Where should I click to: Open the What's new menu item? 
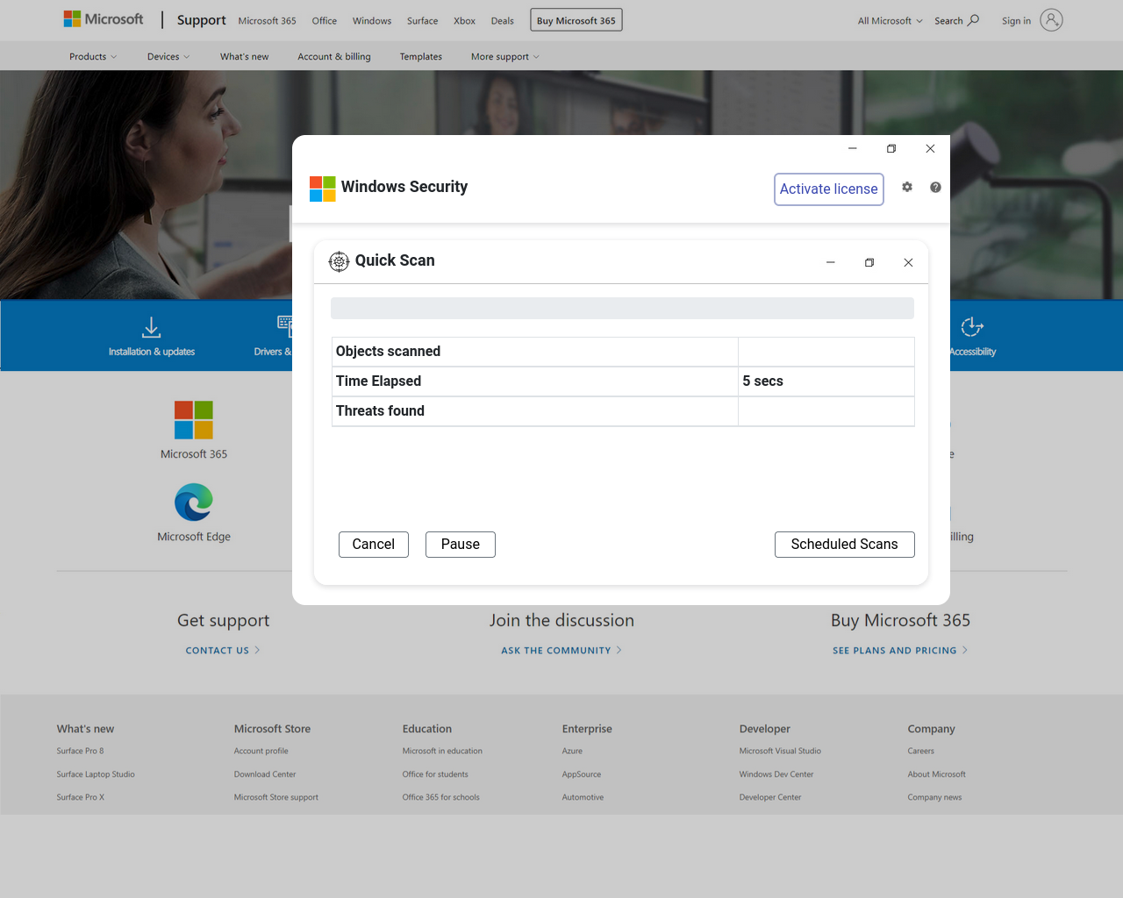pos(245,56)
